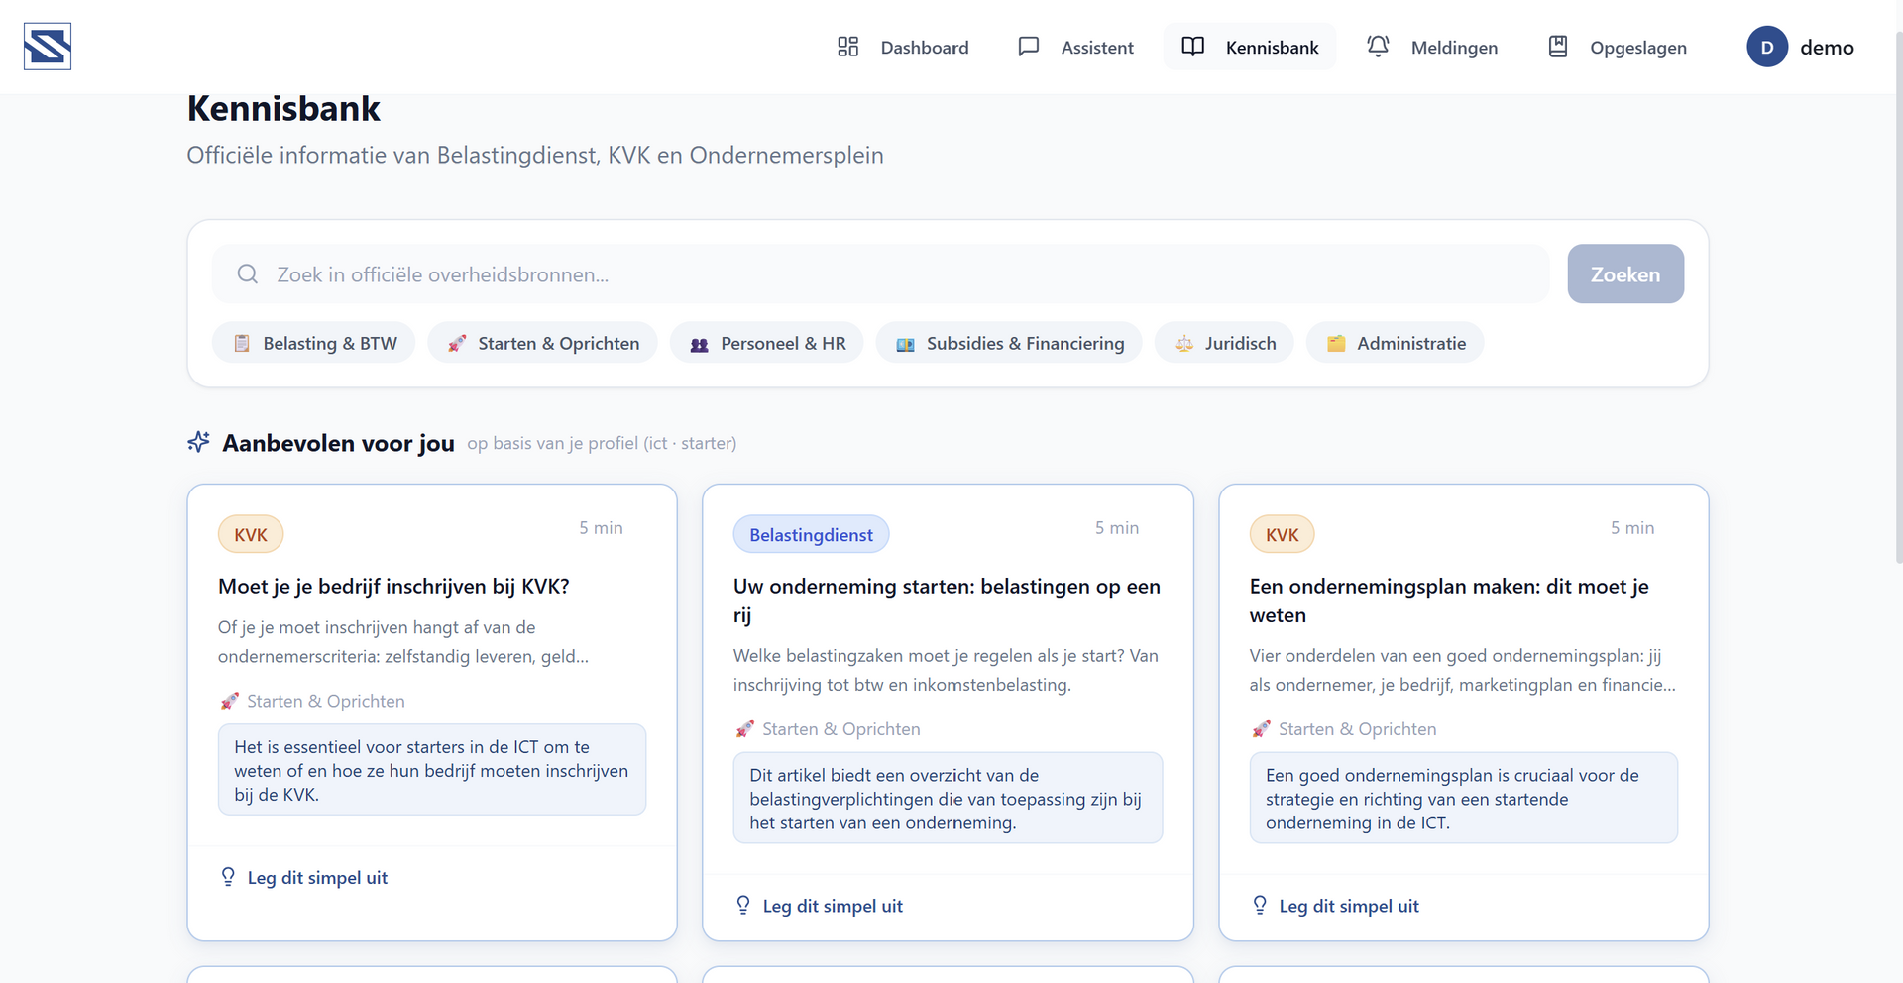Click the Assistent chat bubble icon
Viewport: 1903px width, 983px height.
click(1029, 47)
